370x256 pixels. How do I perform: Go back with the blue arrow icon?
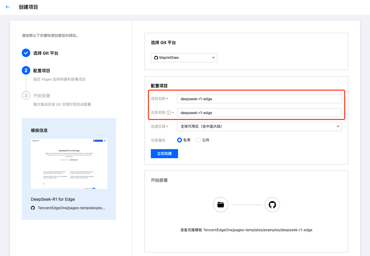[8, 7]
